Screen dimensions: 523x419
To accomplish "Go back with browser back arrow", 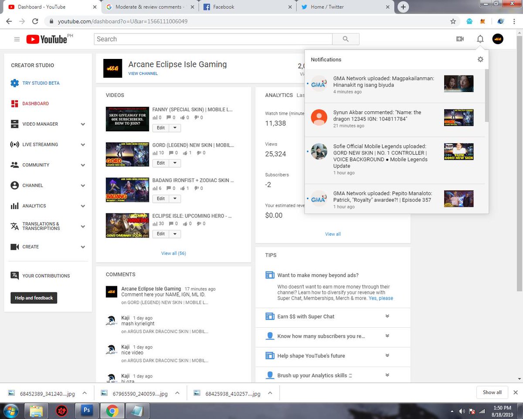I will 9,21.
